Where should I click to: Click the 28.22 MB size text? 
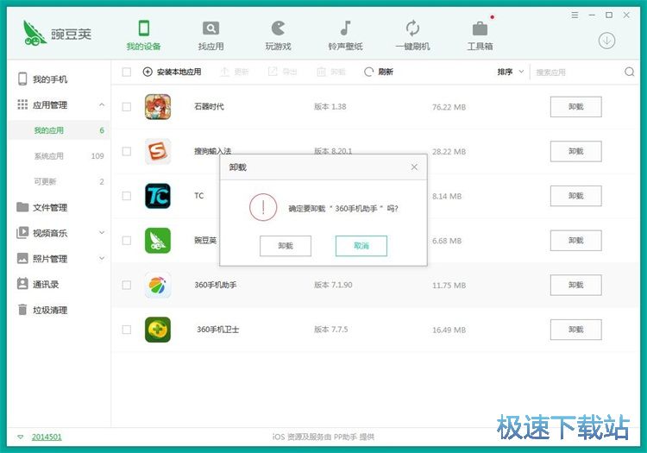[449, 152]
